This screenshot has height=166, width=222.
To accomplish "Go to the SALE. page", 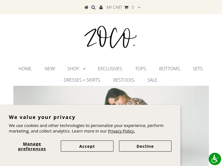I will tap(153, 80).
